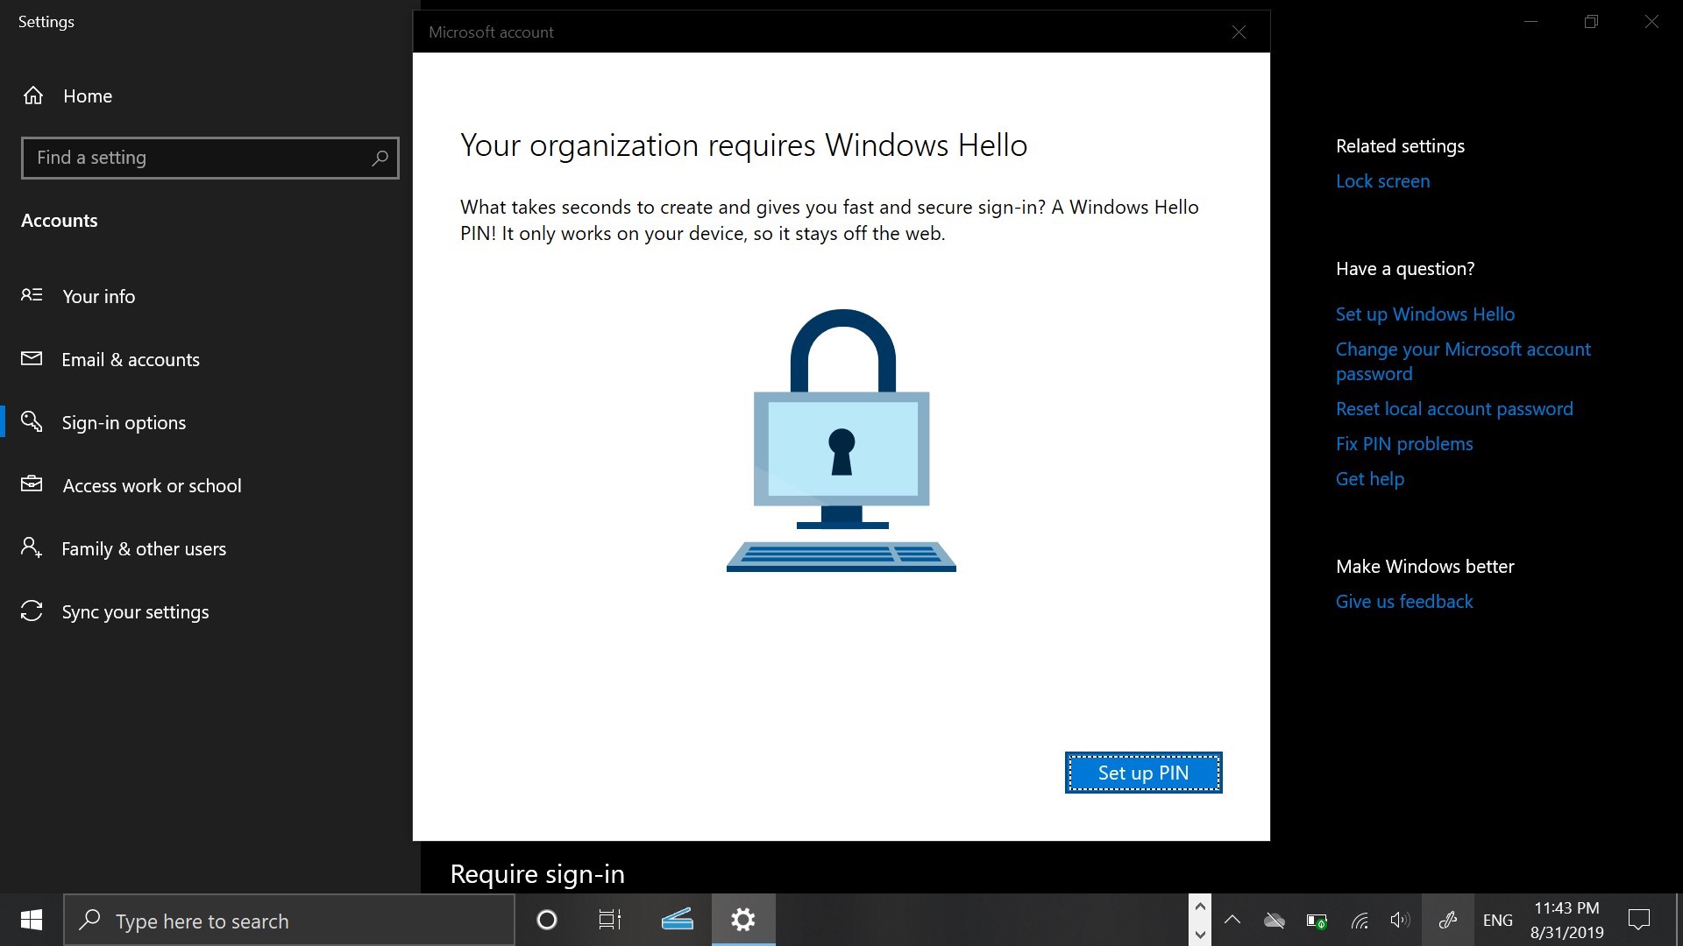The height and width of the screenshot is (946, 1683).
Task: Open Change your Microsoft account password link
Action: (1463, 362)
